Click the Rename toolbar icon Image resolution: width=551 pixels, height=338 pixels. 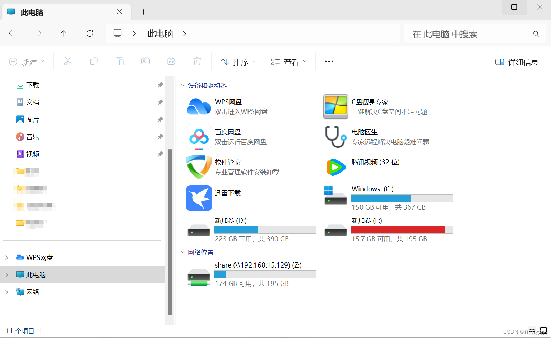point(145,61)
